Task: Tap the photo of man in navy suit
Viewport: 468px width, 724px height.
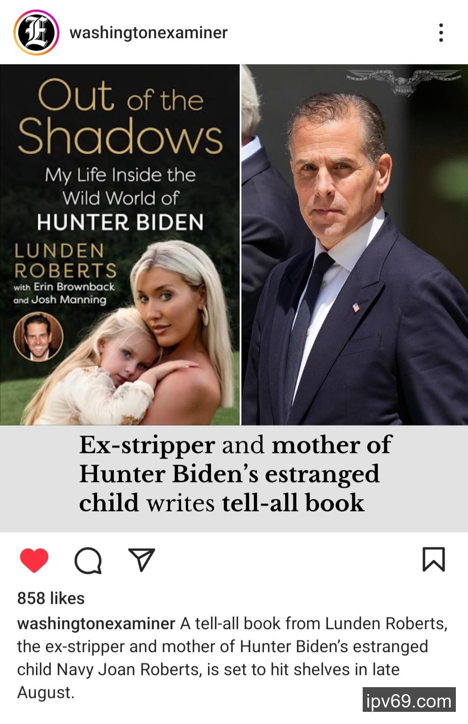Action: [x=354, y=245]
